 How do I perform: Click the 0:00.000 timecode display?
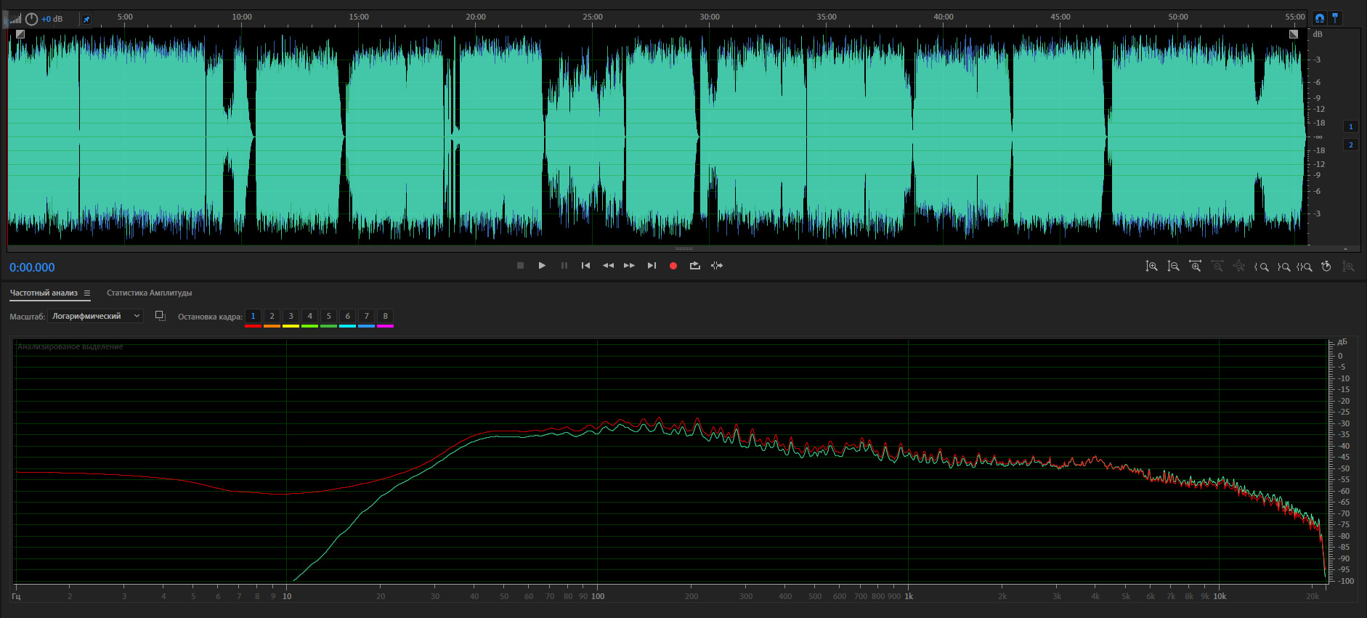[x=32, y=267]
